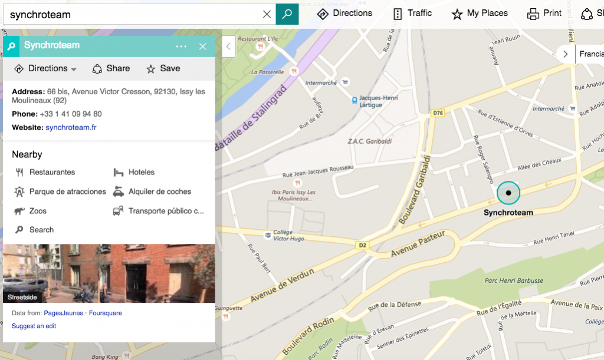Viewport: 604px width, 360px height.
Task: Click the magnifier icon in Synchroteam card header
Action: point(11,47)
